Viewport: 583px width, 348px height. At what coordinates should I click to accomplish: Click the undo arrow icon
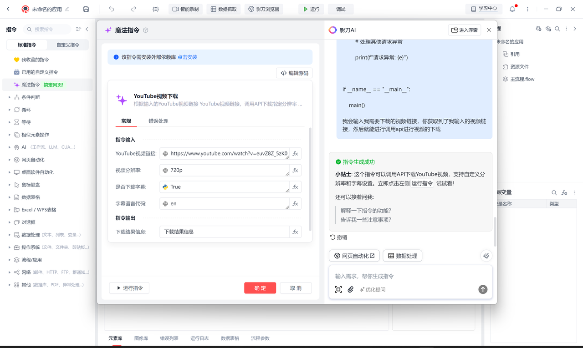[x=112, y=9]
